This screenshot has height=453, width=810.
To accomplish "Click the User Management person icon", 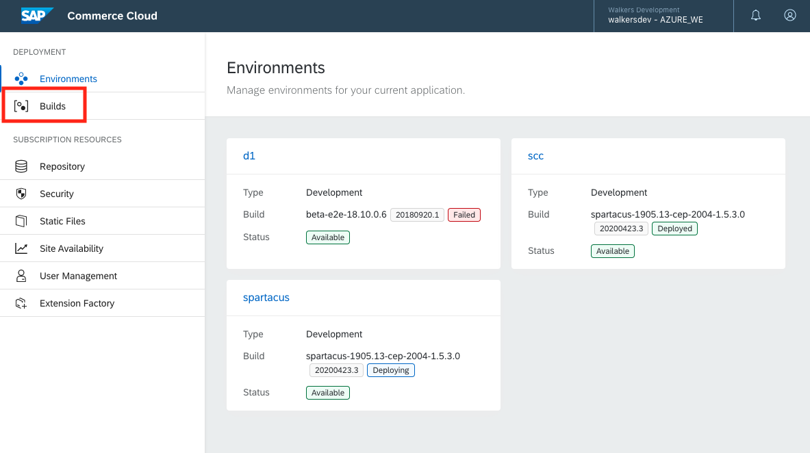I will click(21, 276).
